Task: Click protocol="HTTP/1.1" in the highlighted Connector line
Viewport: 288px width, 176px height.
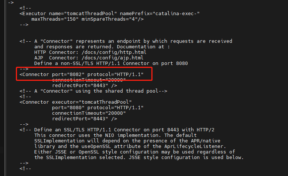Action: click(x=115, y=75)
